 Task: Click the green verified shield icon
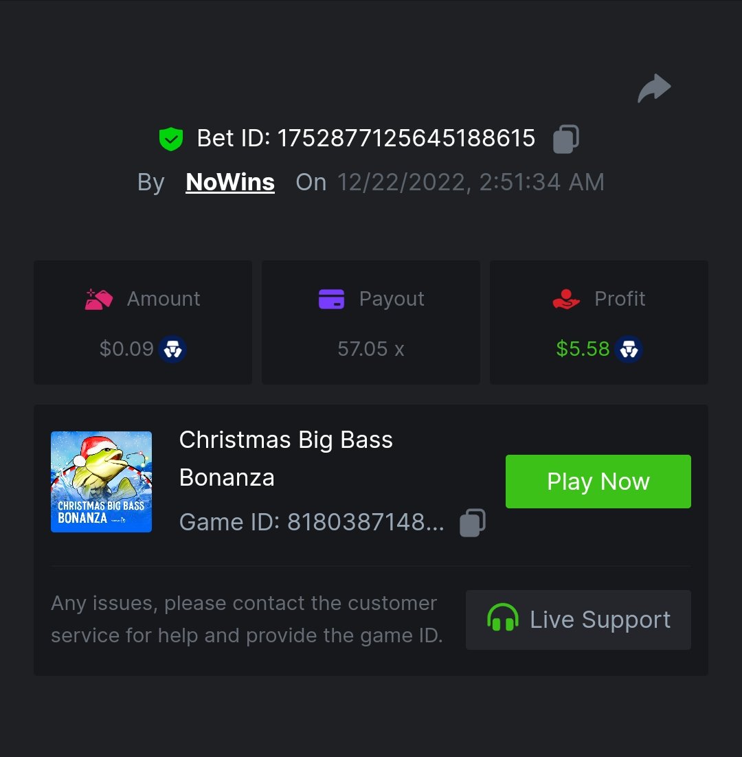click(x=171, y=139)
